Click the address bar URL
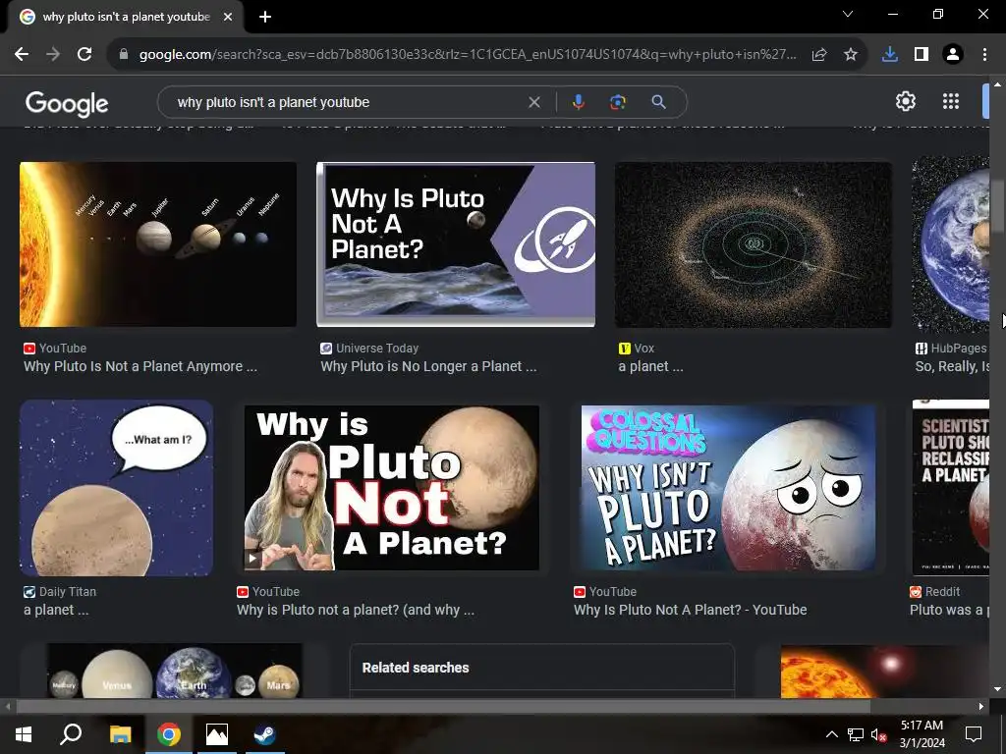The height and width of the screenshot is (754, 1006). 468,55
